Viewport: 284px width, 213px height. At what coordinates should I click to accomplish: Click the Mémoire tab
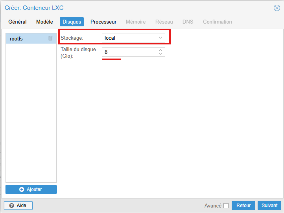point(136,22)
